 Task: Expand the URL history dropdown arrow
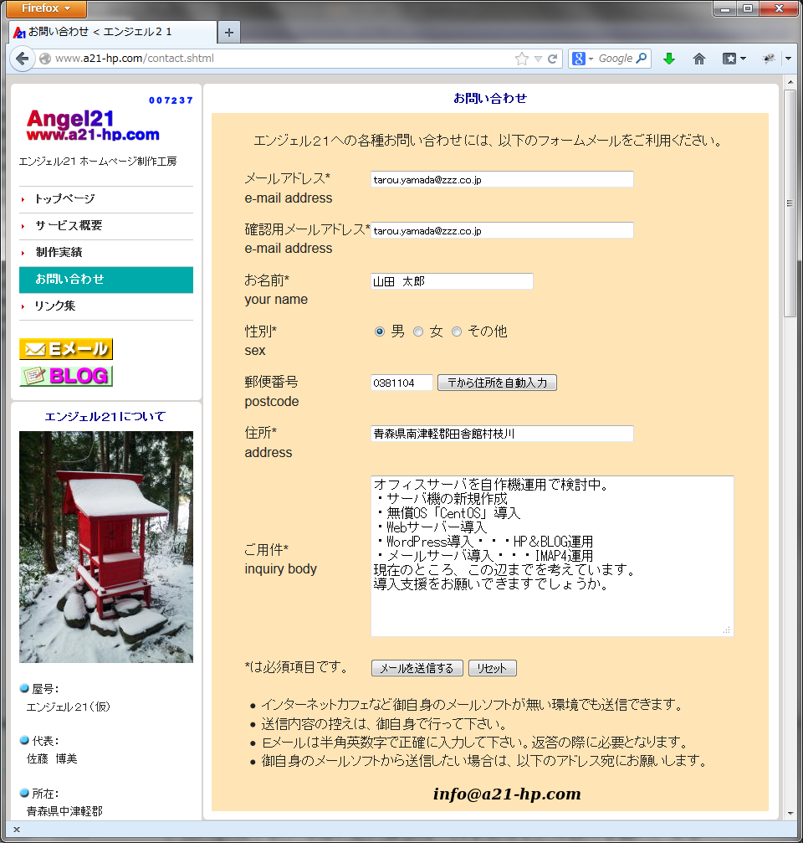(538, 59)
